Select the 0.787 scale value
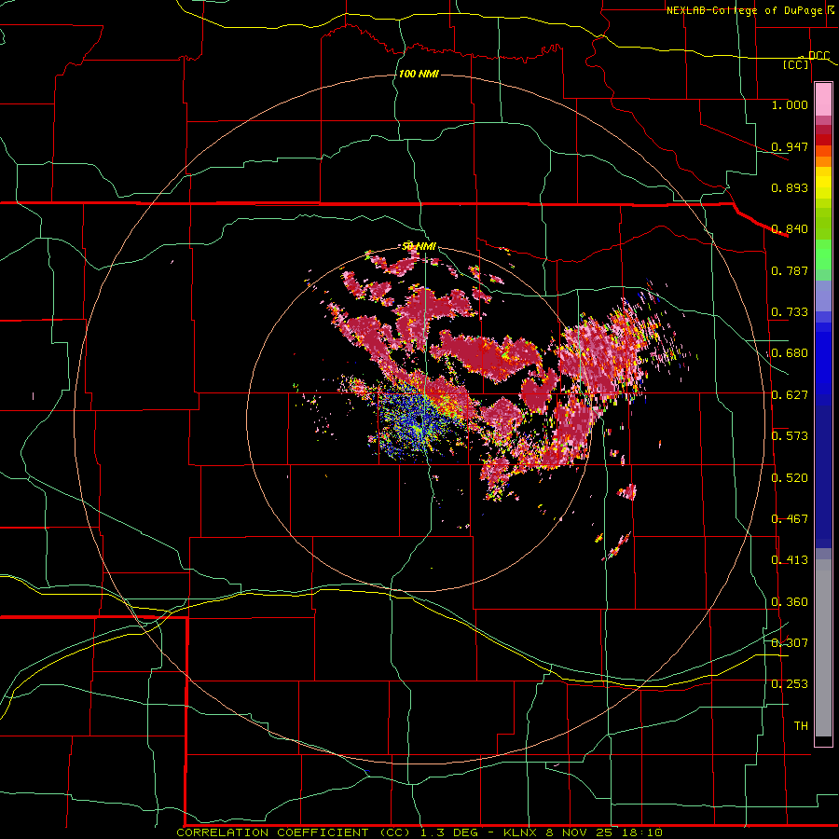The image size is (839, 839). pyautogui.click(x=790, y=270)
